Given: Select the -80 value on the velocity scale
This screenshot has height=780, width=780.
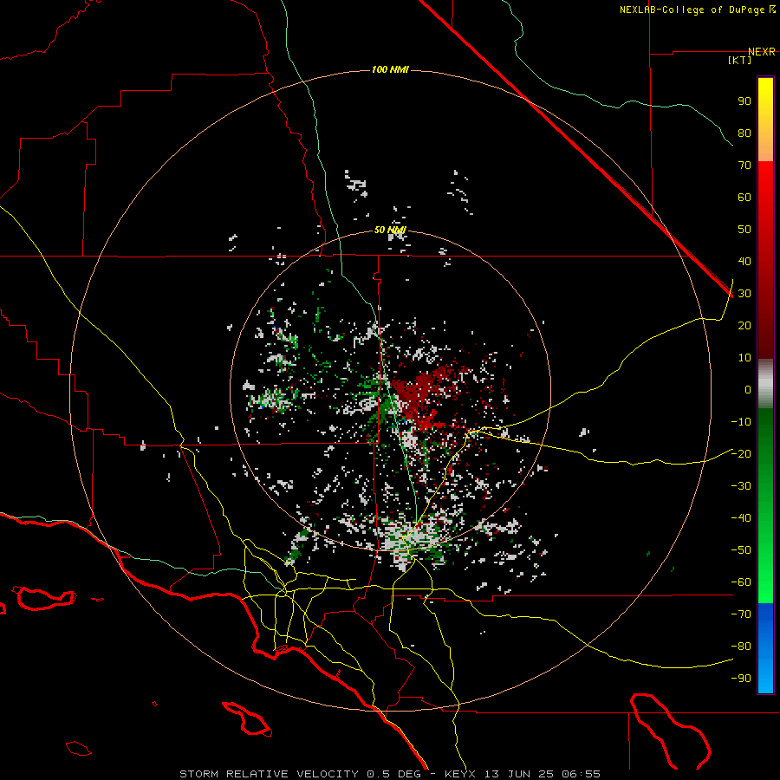Looking at the screenshot, I should (741, 647).
